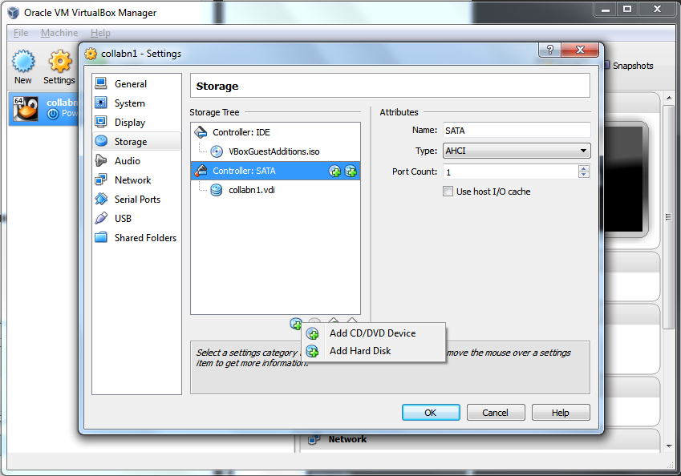Select VBoxGuestAdditions.iso in storage tree
Viewport: 681px width, 476px height.
point(274,151)
